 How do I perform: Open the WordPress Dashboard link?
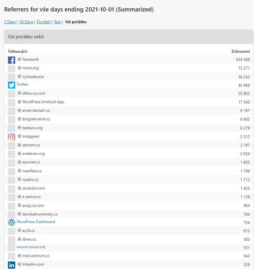tap(36, 222)
